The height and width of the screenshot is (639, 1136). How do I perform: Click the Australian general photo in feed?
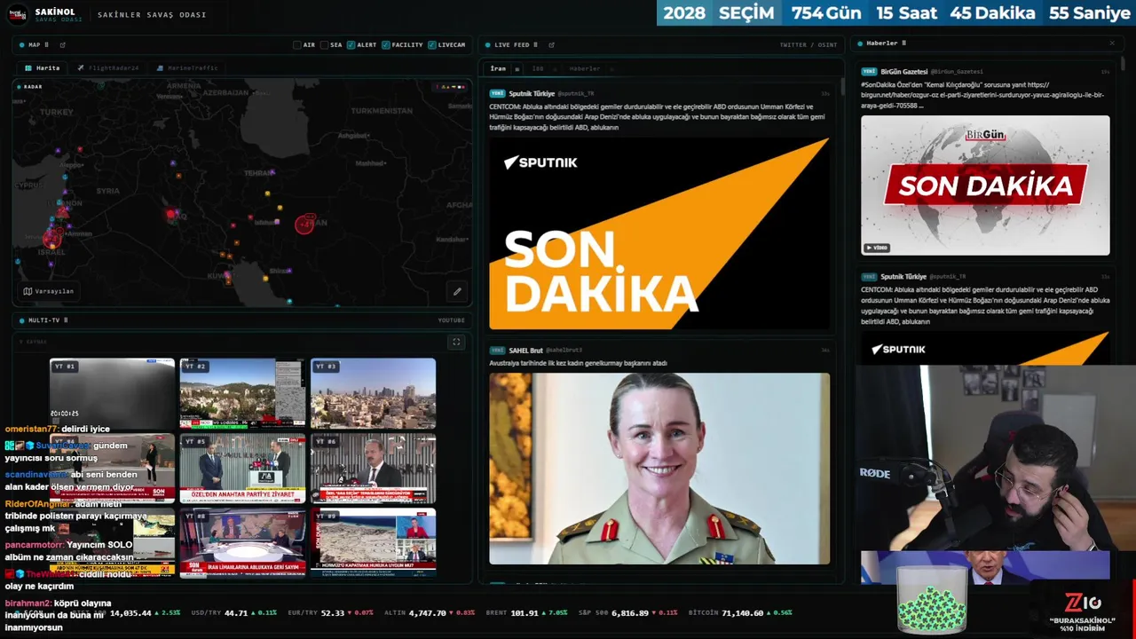click(x=659, y=469)
